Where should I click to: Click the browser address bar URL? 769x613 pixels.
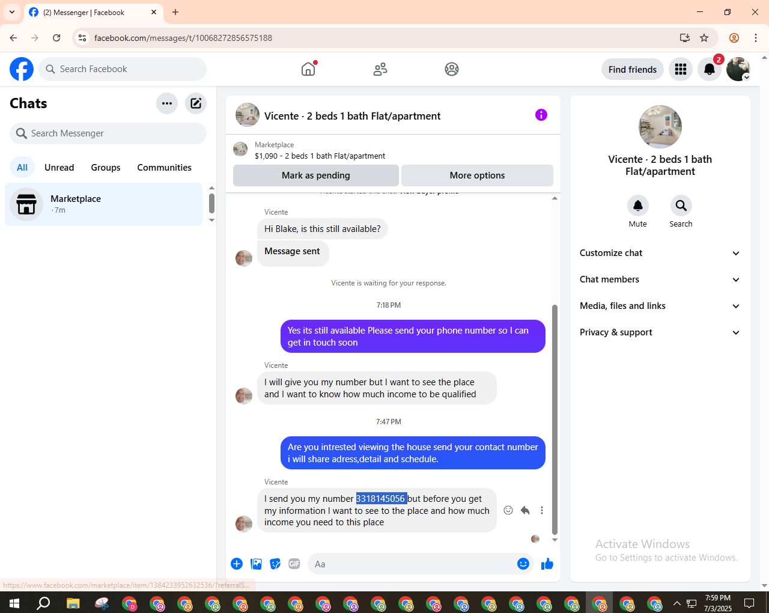(183, 38)
